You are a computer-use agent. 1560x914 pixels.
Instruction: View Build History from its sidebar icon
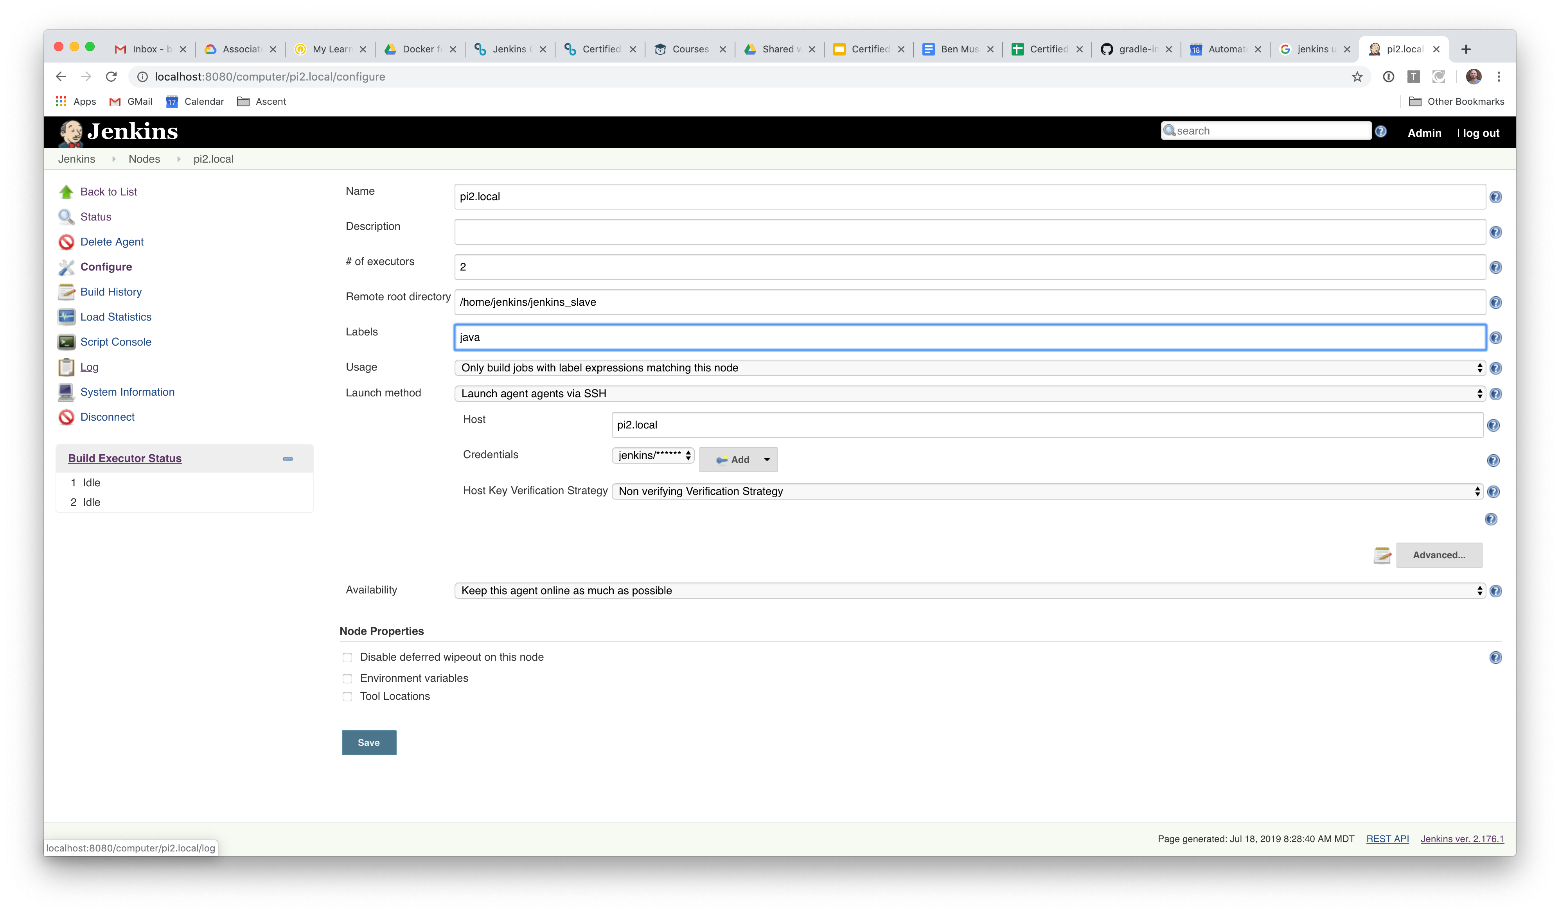[67, 292]
